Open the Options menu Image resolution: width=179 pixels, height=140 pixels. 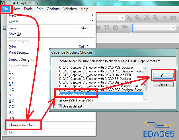53,9
